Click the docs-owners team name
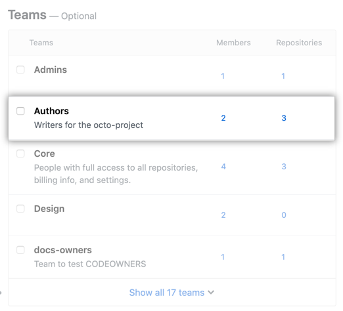The image size is (343, 311). (x=63, y=250)
